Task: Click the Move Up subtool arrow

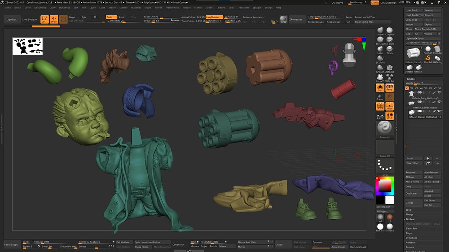Action: (428, 158)
